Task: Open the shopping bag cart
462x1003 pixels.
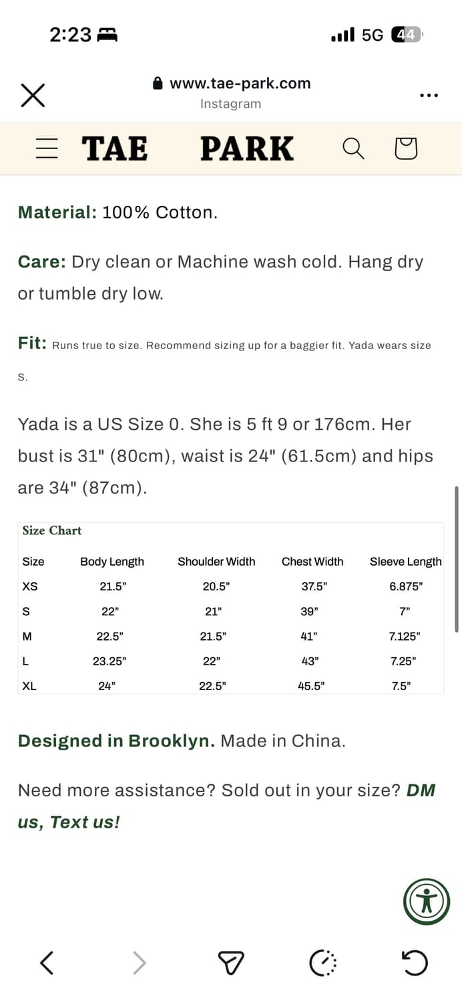Action: pos(406,148)
